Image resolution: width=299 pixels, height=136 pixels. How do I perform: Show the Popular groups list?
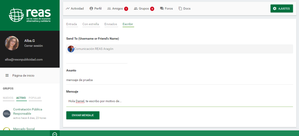35,98
